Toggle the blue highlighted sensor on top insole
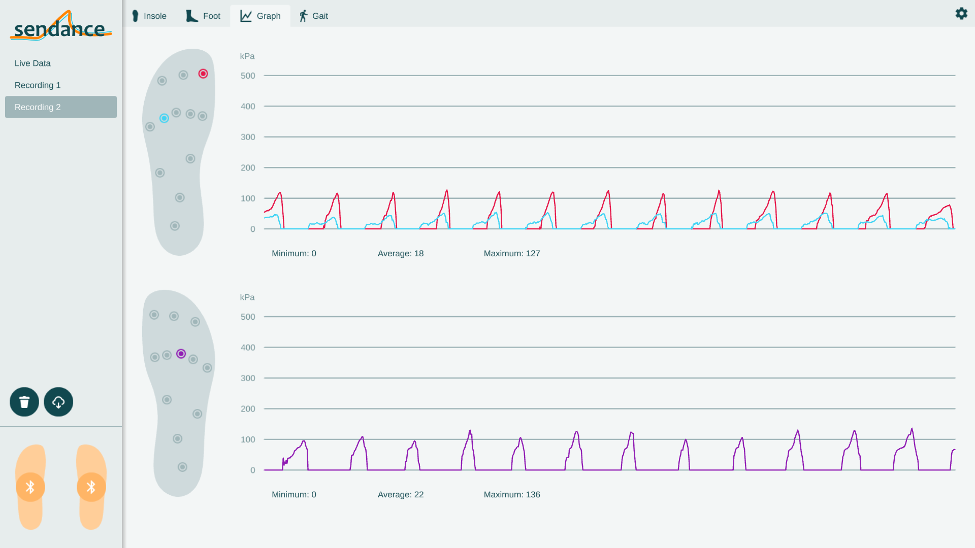Screen dimensions: 975x548 click(164, 118)
